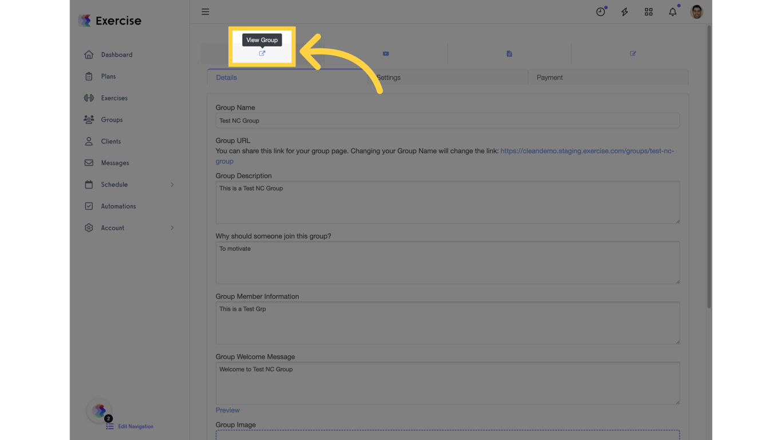Screen dimensions: 782x440
Task: Select the video section icon
Action: (x=385, y=53)
